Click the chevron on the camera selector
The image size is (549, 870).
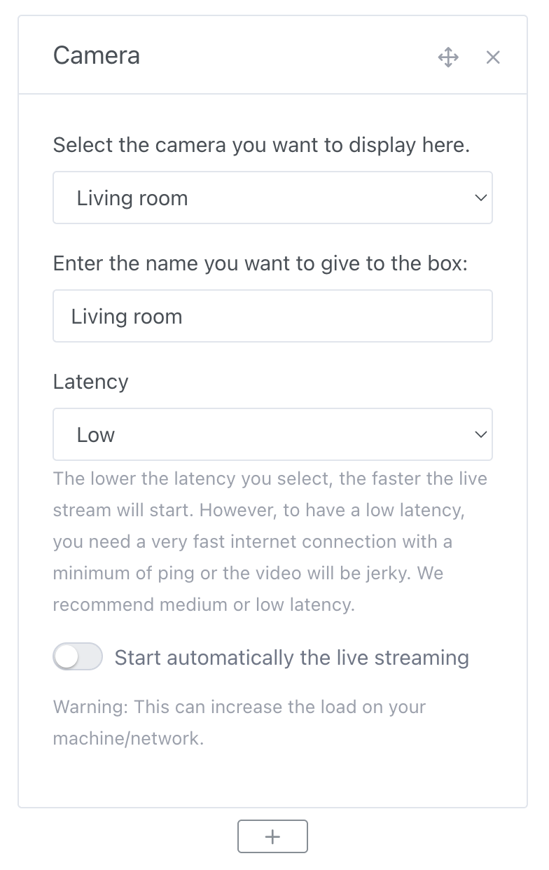[x=480, y=198]
